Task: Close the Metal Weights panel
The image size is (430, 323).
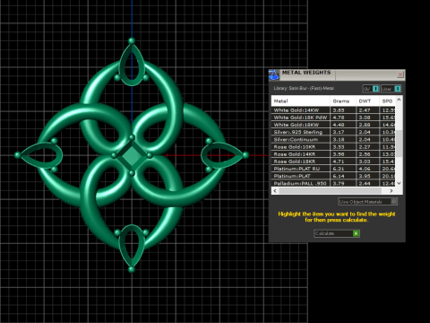Action: 400,74
